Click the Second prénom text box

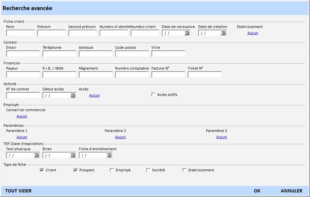(x=83, y=33)
